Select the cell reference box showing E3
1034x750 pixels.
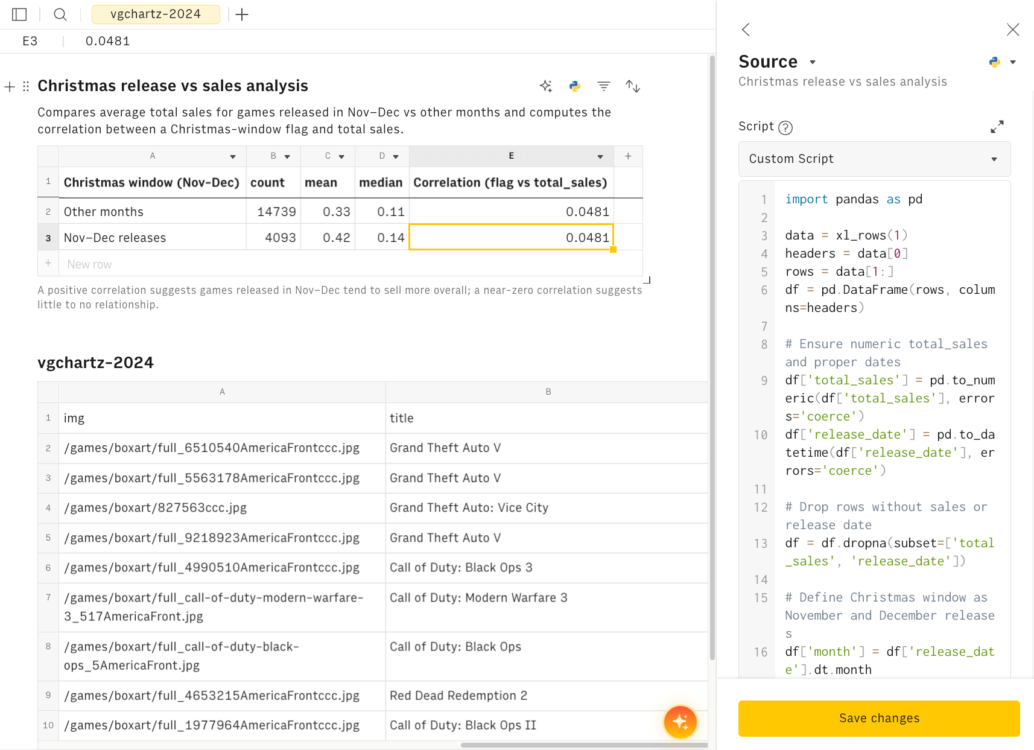tap(30, 41)
